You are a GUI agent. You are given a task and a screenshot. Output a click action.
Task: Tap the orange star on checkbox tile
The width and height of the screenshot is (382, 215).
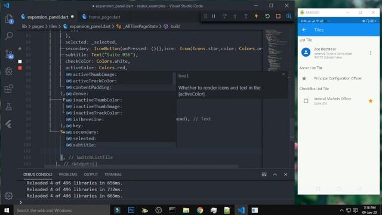tap(371, 101)
